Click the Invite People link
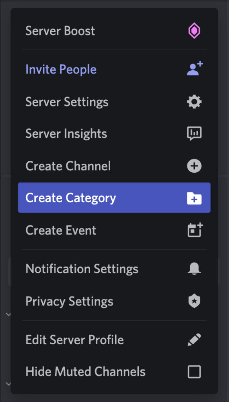This screenshot has height=402, width=229. coord(61,69)
